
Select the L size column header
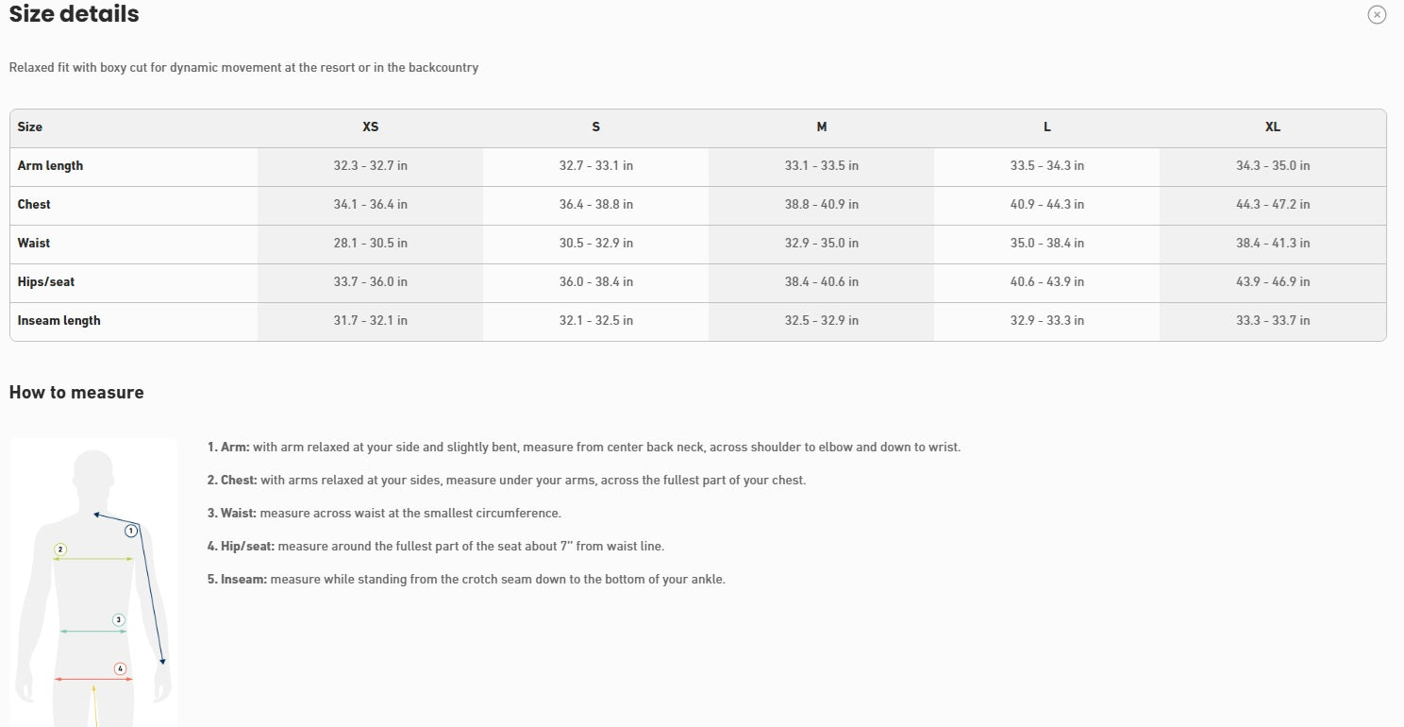pos(1046,127)
